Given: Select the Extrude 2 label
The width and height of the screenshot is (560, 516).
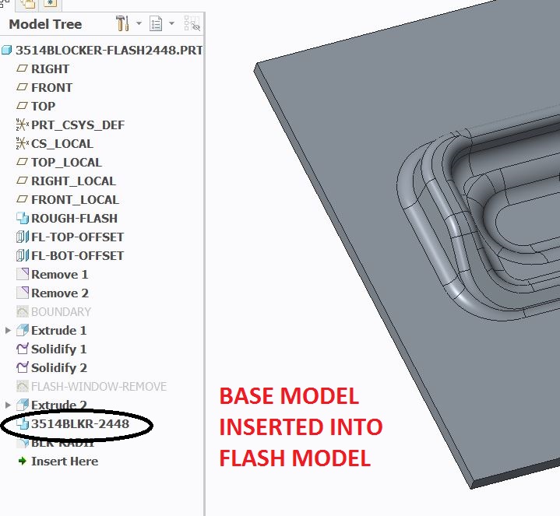Looking at the screenshot, I should click(x=59, y=405).
